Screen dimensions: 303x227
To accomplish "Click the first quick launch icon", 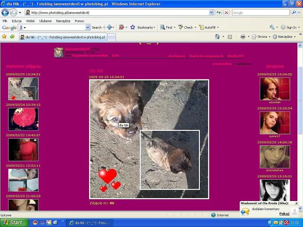I will click(35, 223).
